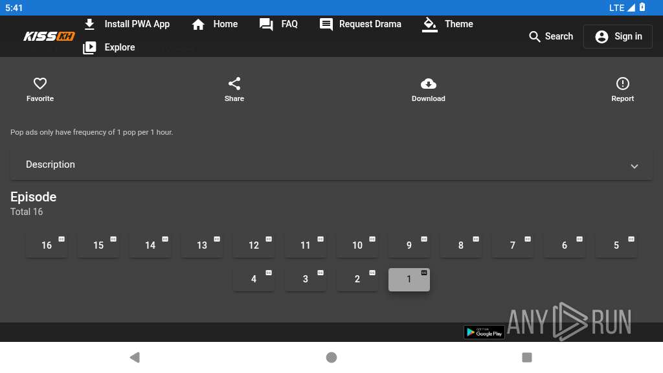This screenshot has height=373, width=663.
Task: Select episode 5
Action: (616, 245)
